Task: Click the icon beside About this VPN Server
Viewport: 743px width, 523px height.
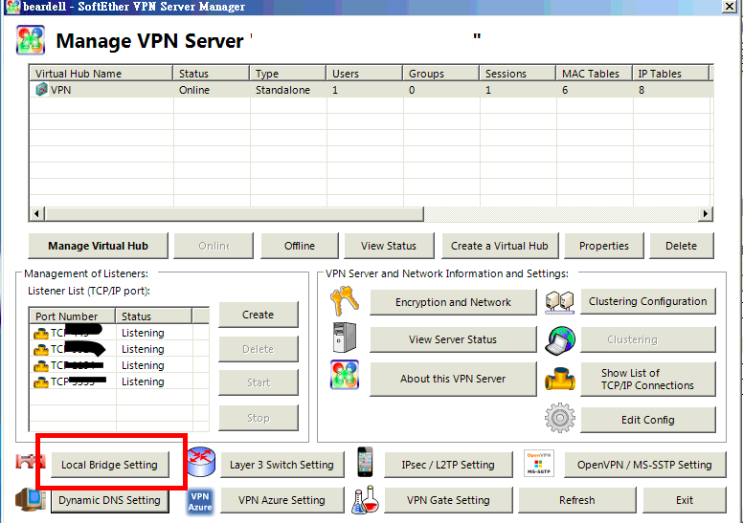Action: tap(345, 375)
